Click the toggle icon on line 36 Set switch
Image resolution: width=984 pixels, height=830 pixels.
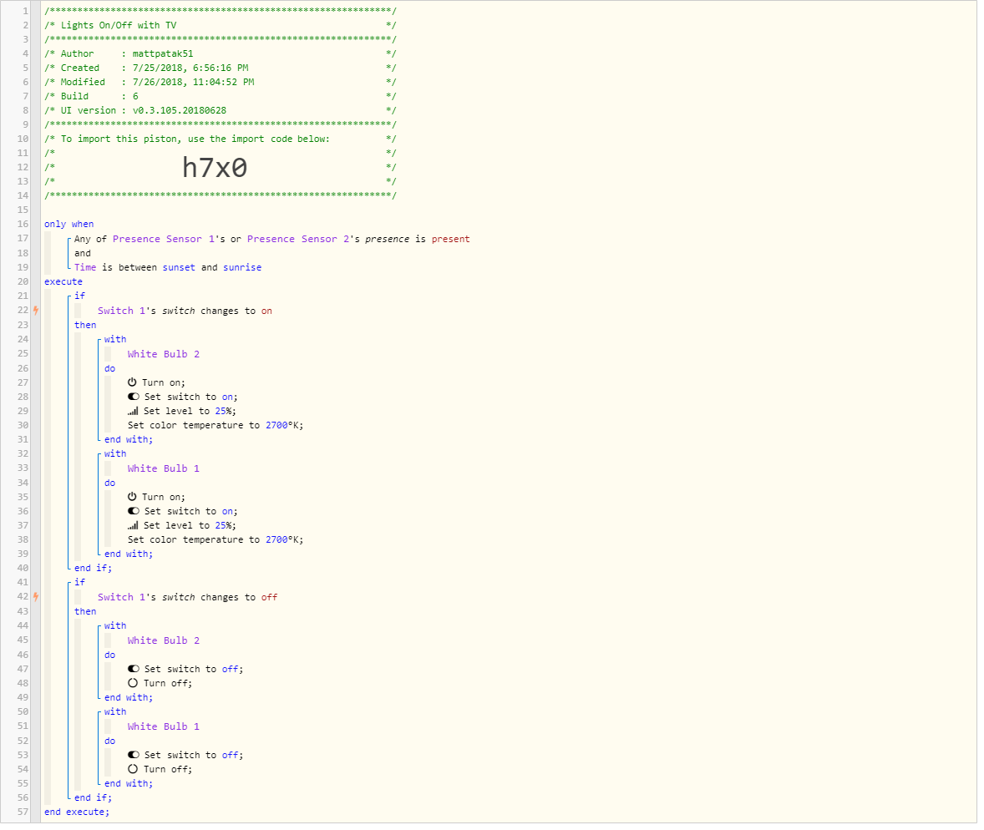134,511
